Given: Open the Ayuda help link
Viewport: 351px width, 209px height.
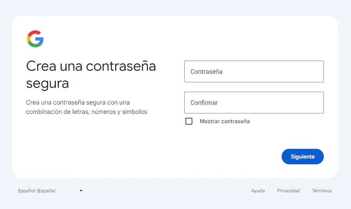Looking at the screenshot, I should pyautogui.click(x=258, y=191).
